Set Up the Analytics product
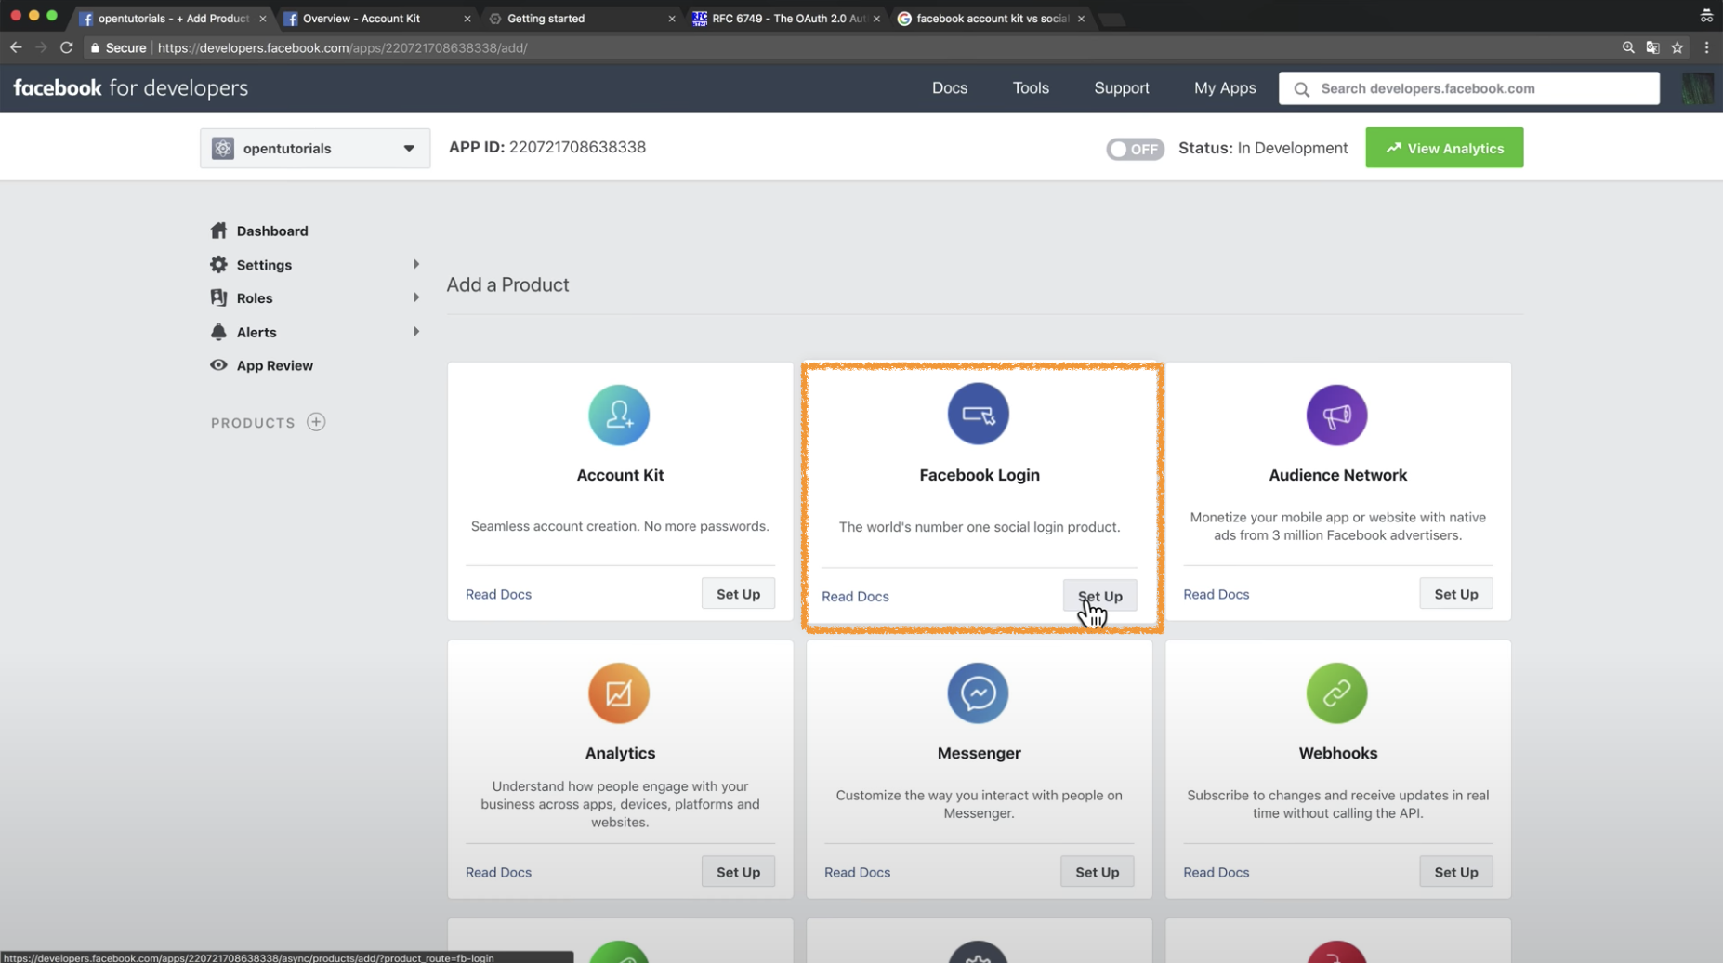 click(x=738, y=872)
